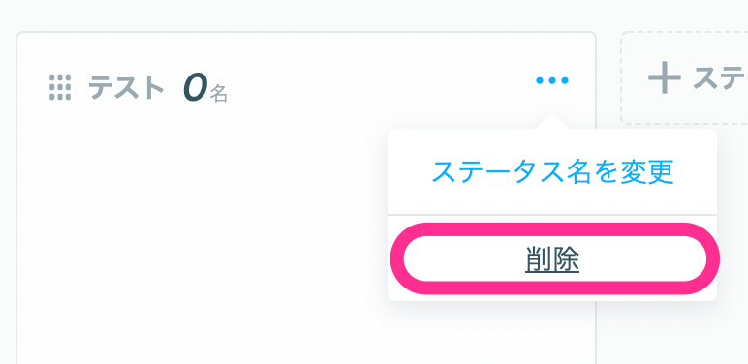
Task: Click the テスト status title
Action: [126, 88]
